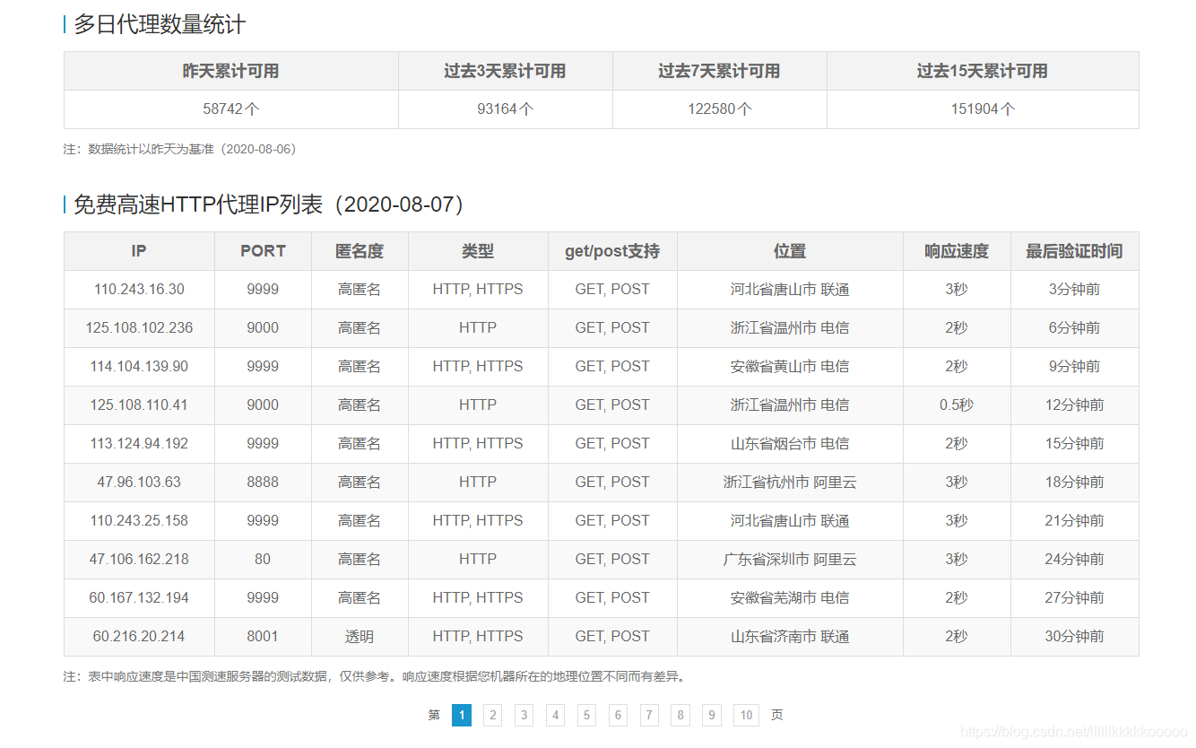The image size is (1196, 748).
Task: Click the IP column header
Action: 139,251
